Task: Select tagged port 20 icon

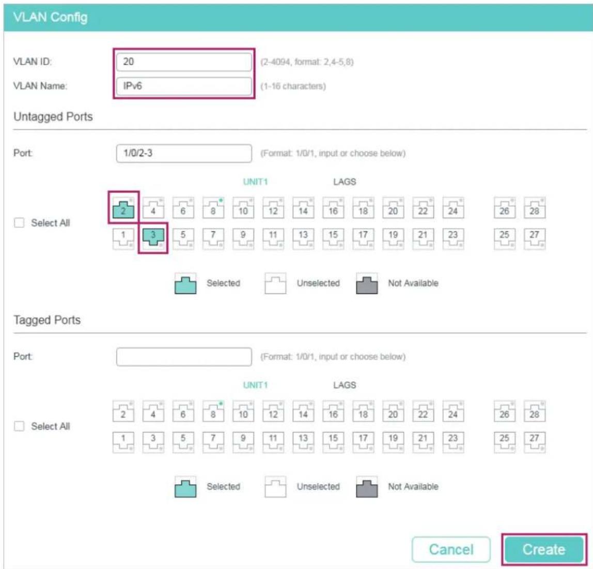Action: point(393,411)
